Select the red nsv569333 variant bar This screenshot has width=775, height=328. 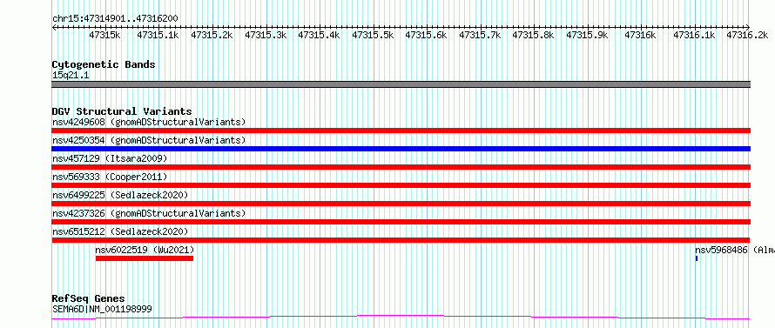point(401,185)
